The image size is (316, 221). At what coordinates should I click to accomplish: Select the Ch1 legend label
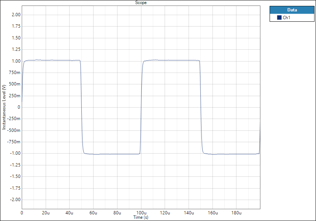287,18
